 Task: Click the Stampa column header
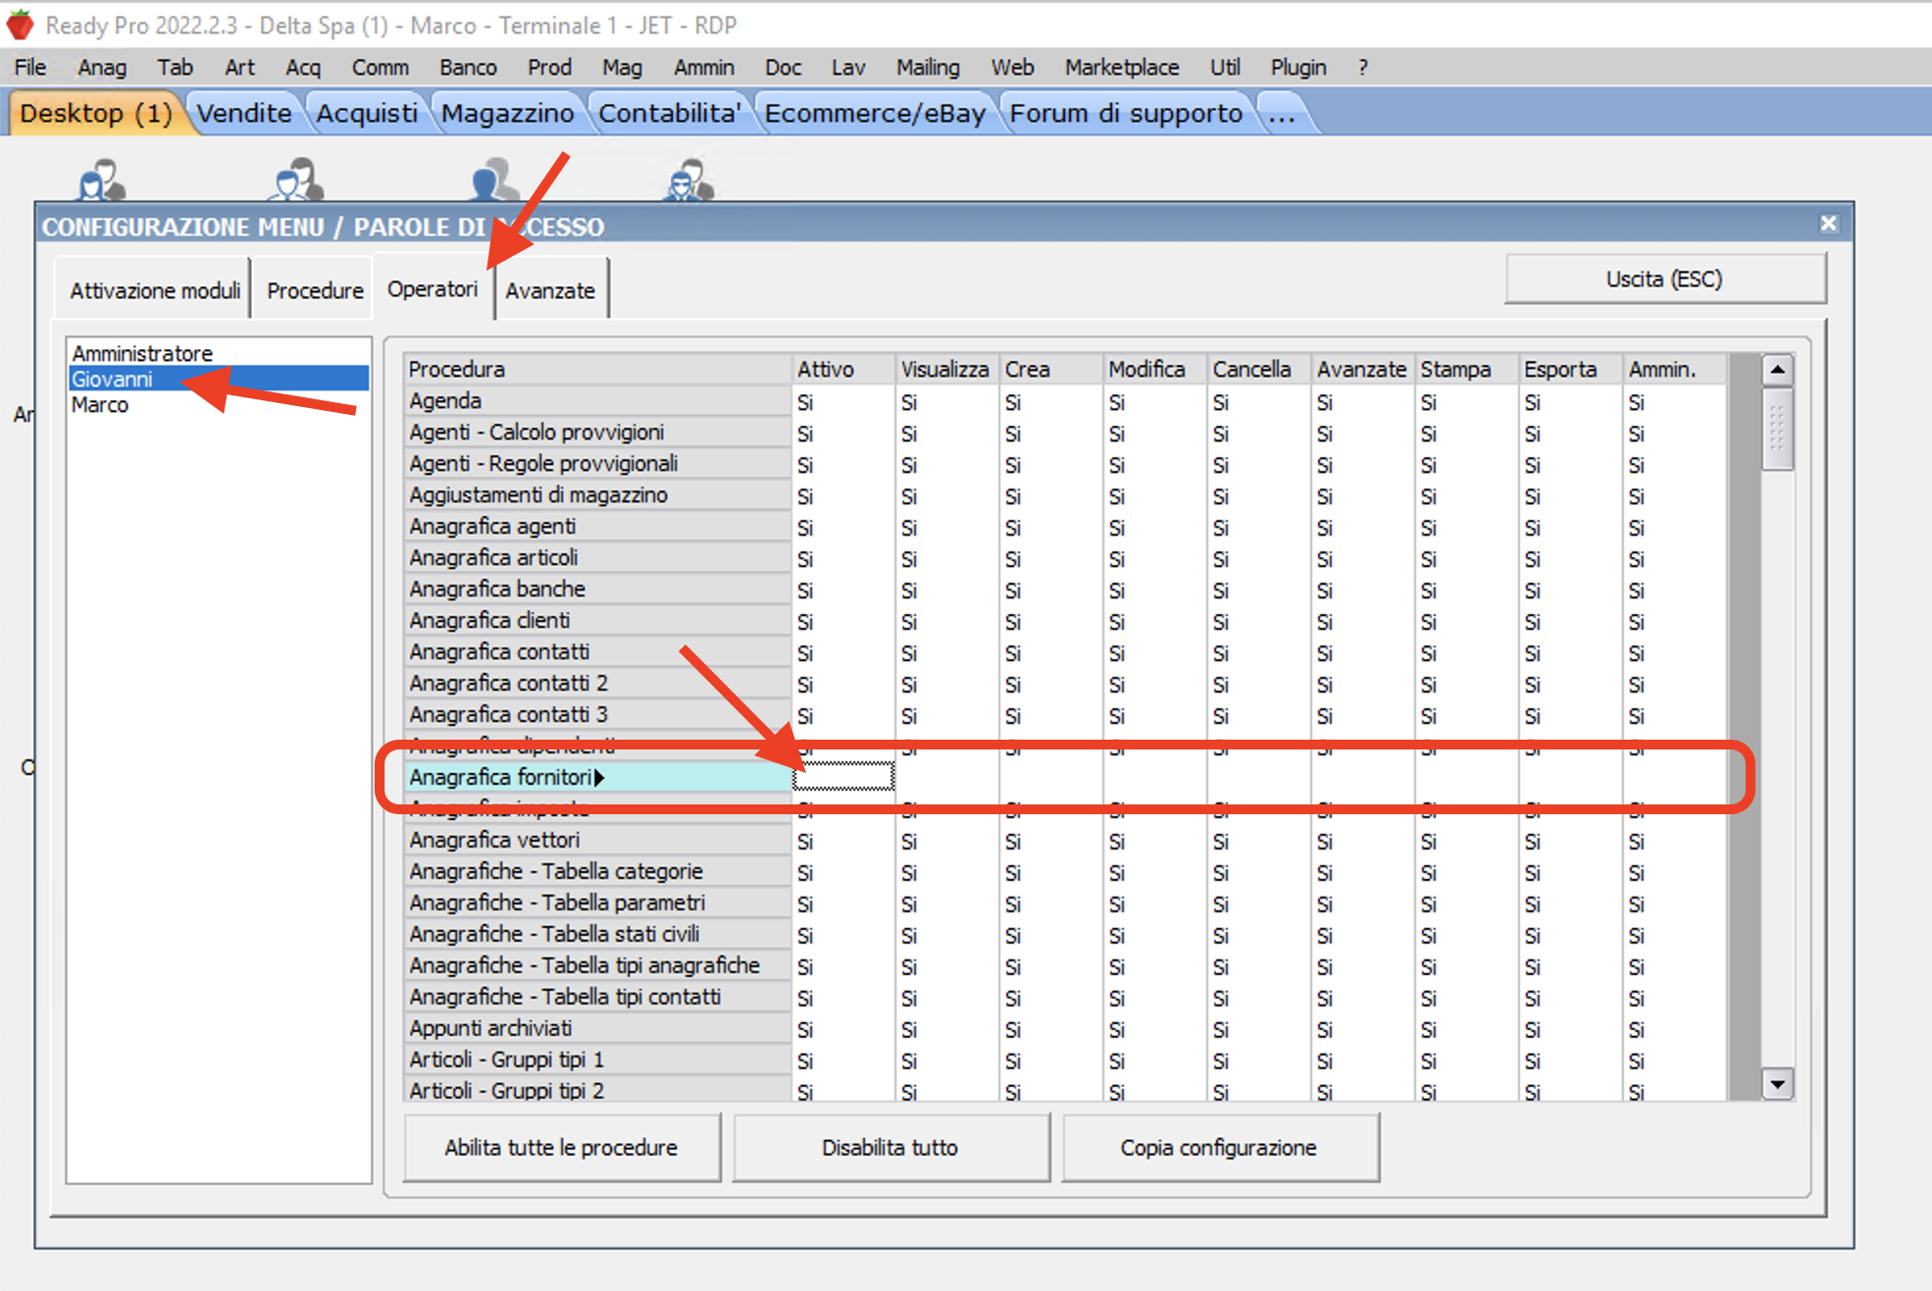coord(1466,369)
